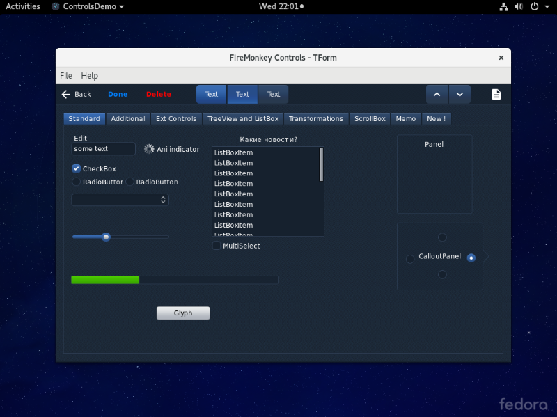Click the up chevron toolbar button
The width and height of the screenshot is (557, 417).
click(437, 95)
